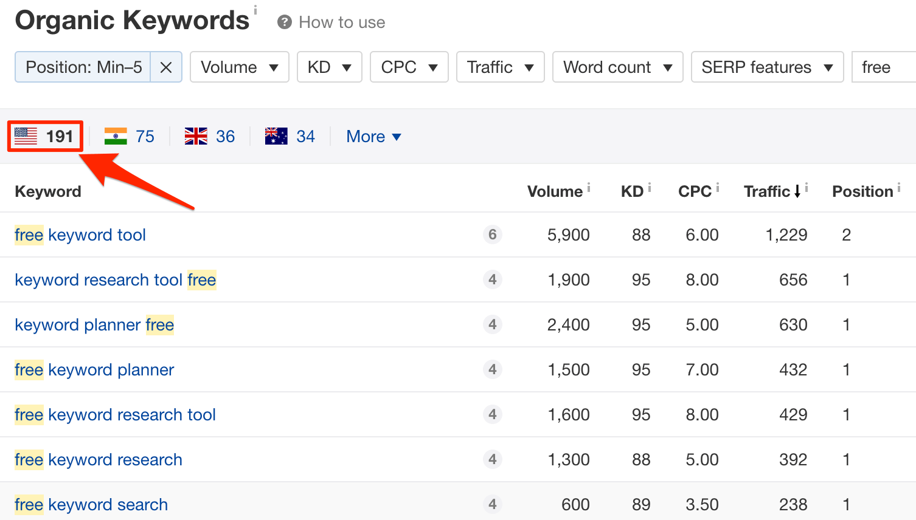Open the Traffic filter dropdown

click(x=500, y=67)
